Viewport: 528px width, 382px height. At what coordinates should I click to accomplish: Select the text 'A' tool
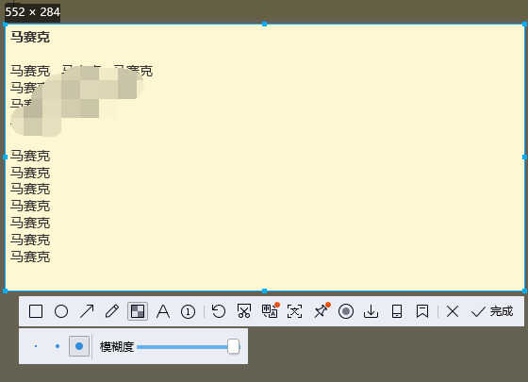coord(163,311)
